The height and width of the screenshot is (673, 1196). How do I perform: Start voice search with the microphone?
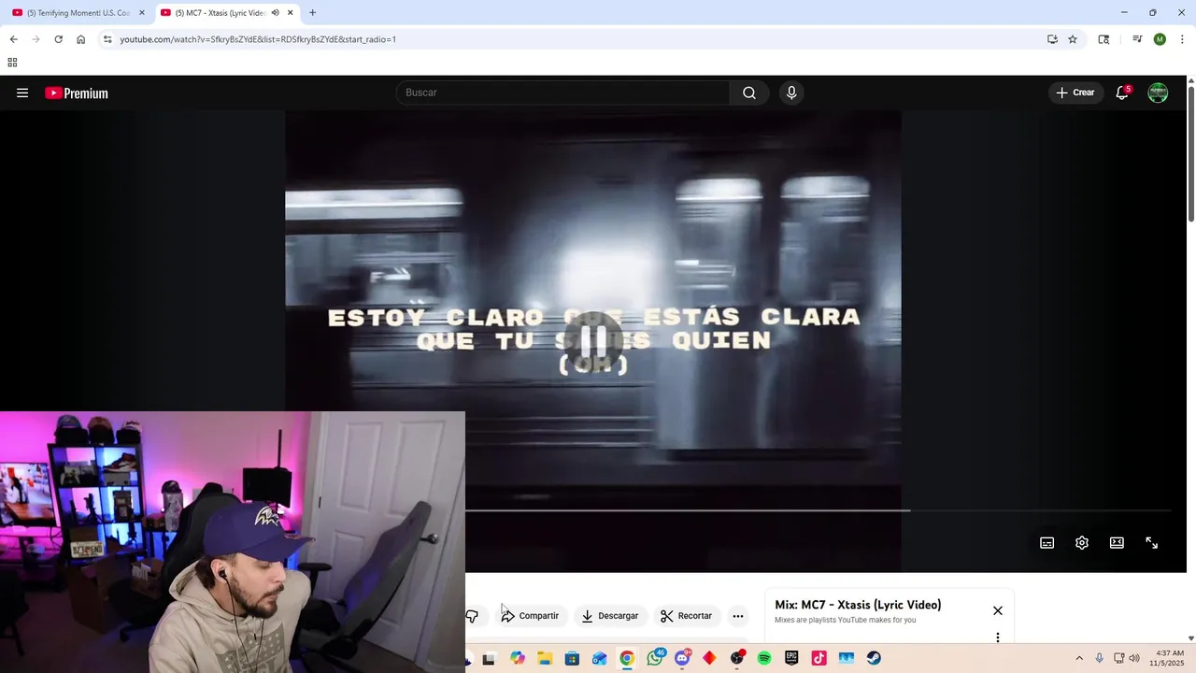[791, 93]
